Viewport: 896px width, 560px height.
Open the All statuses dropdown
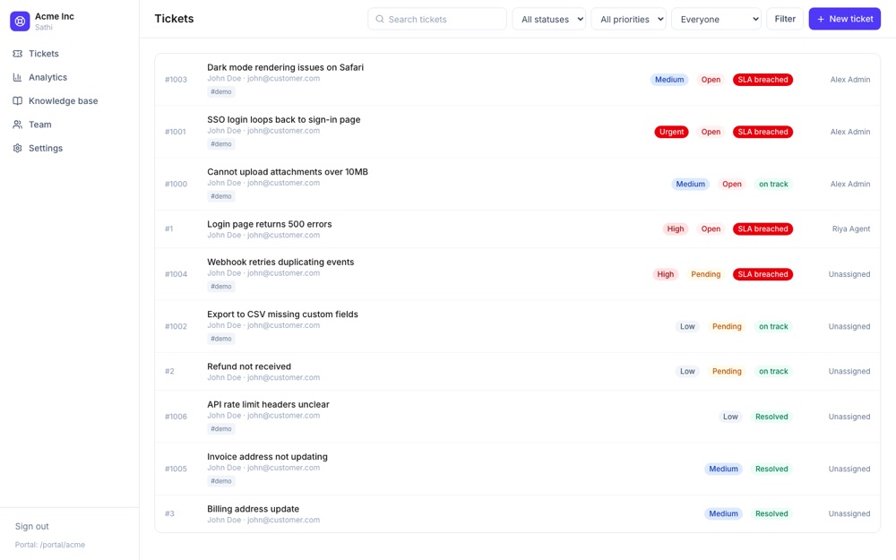[x=548, y=19]
